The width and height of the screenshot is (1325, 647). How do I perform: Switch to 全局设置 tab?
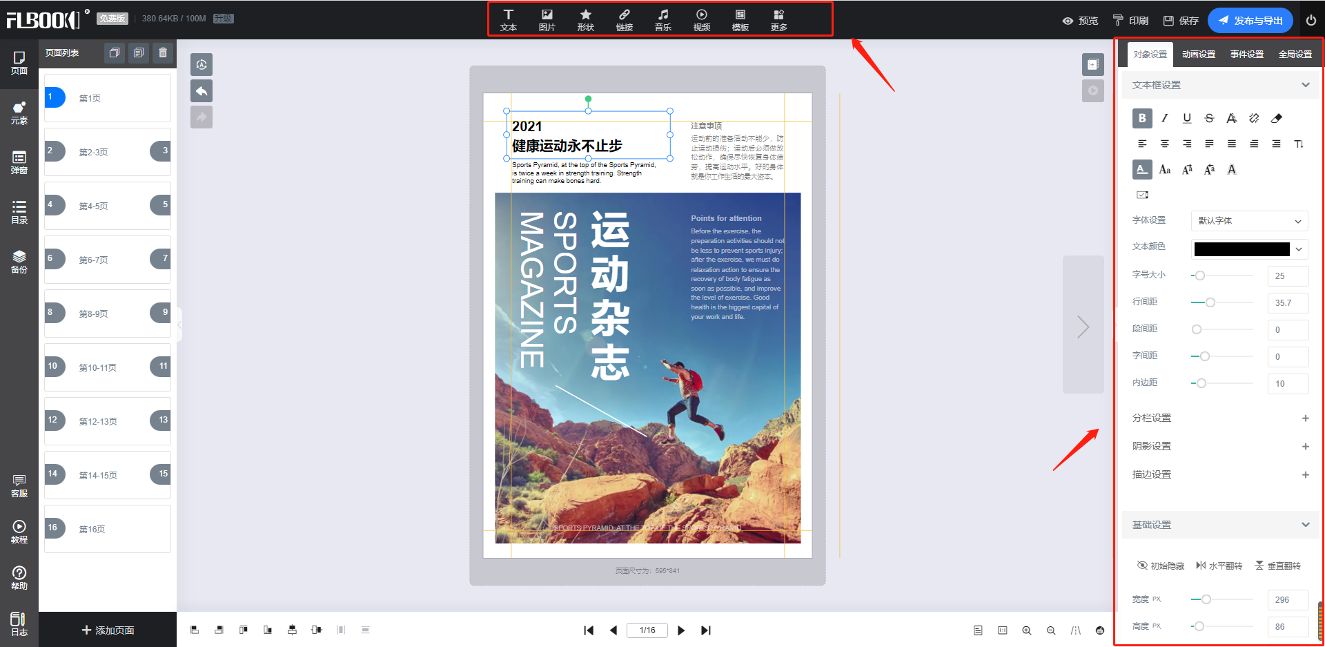tap(1295, 54)
